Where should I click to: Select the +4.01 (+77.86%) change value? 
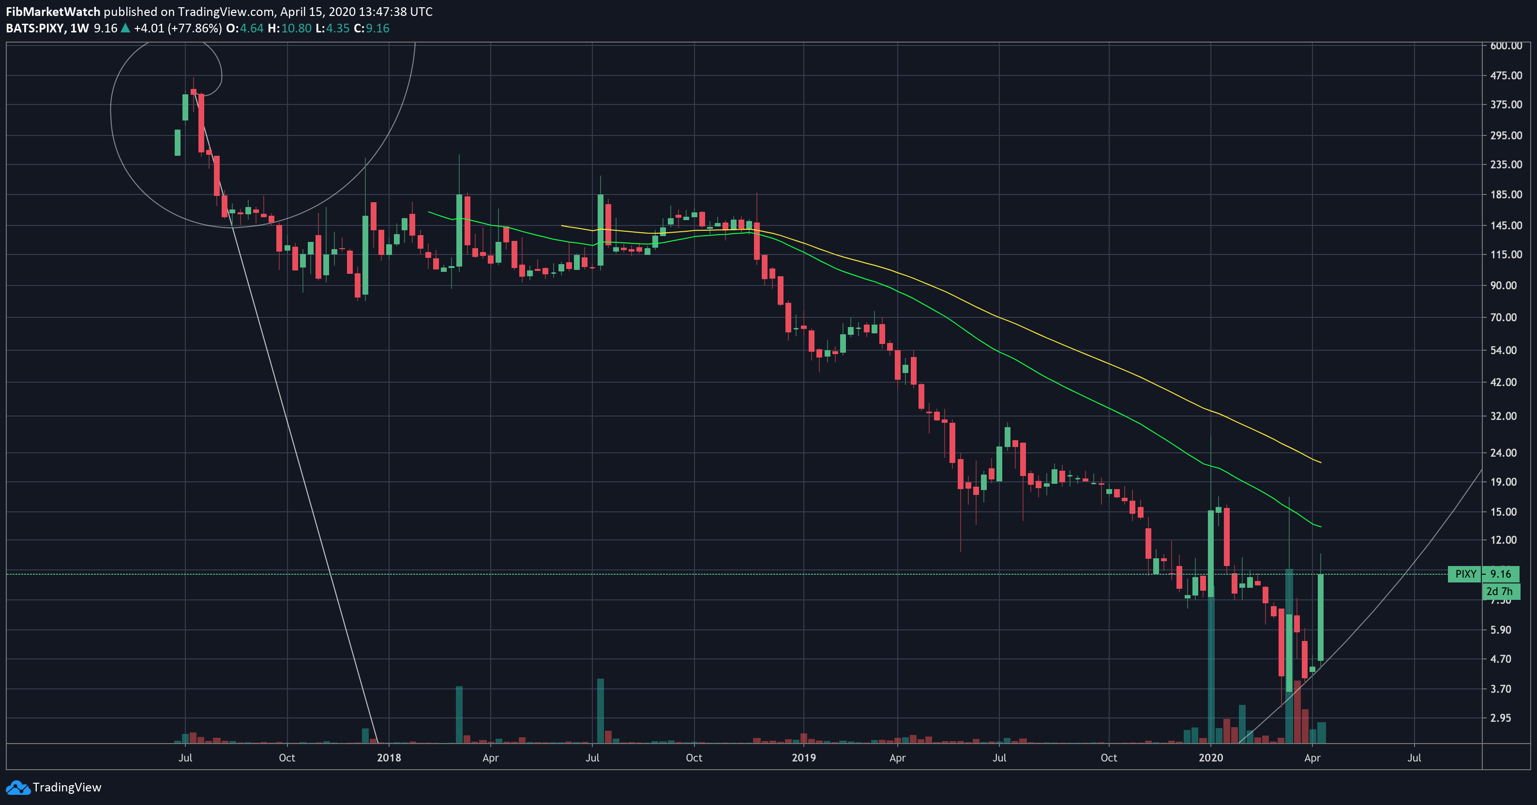[x=178, y=28]
